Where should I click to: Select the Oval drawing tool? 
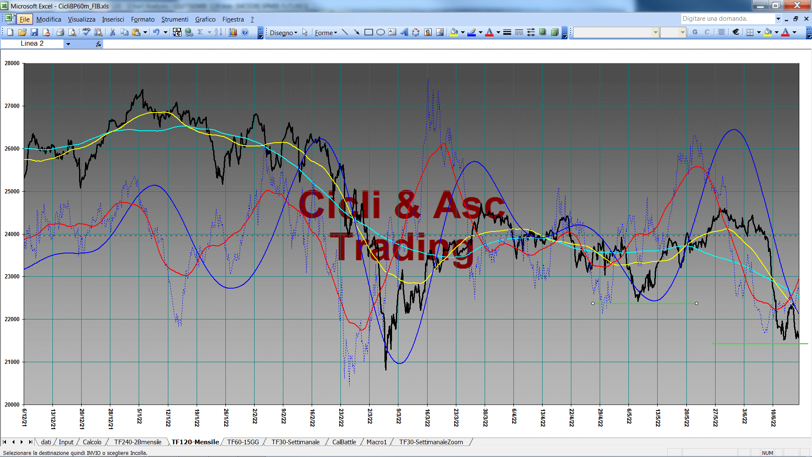tap(380, 32)
